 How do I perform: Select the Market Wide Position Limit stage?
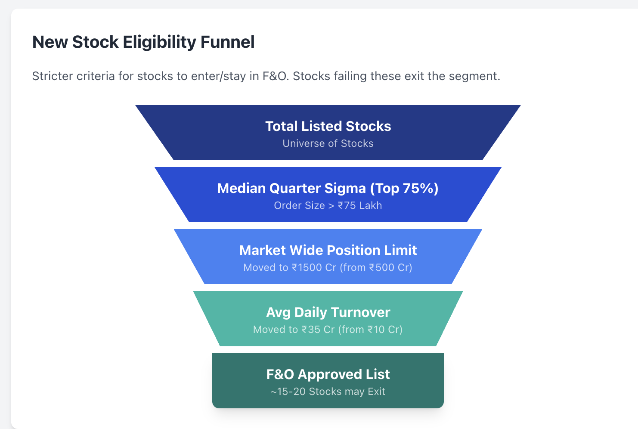tap(328, 257)
